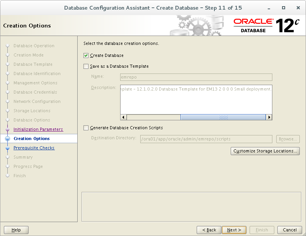Enable Save as a Database Template

(x=86, y=67)
